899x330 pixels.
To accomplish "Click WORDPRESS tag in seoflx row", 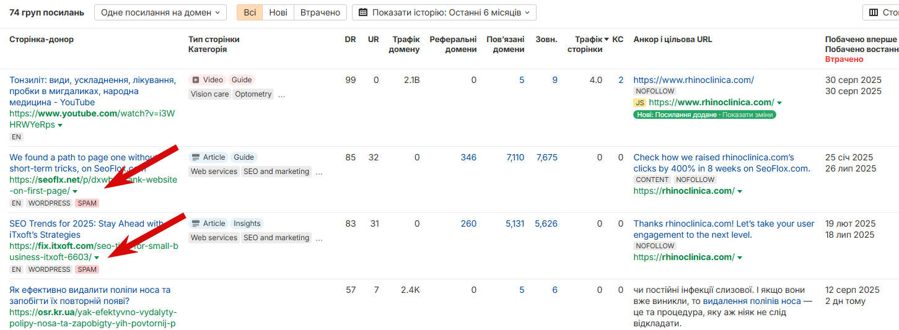I will coord(50,203).
